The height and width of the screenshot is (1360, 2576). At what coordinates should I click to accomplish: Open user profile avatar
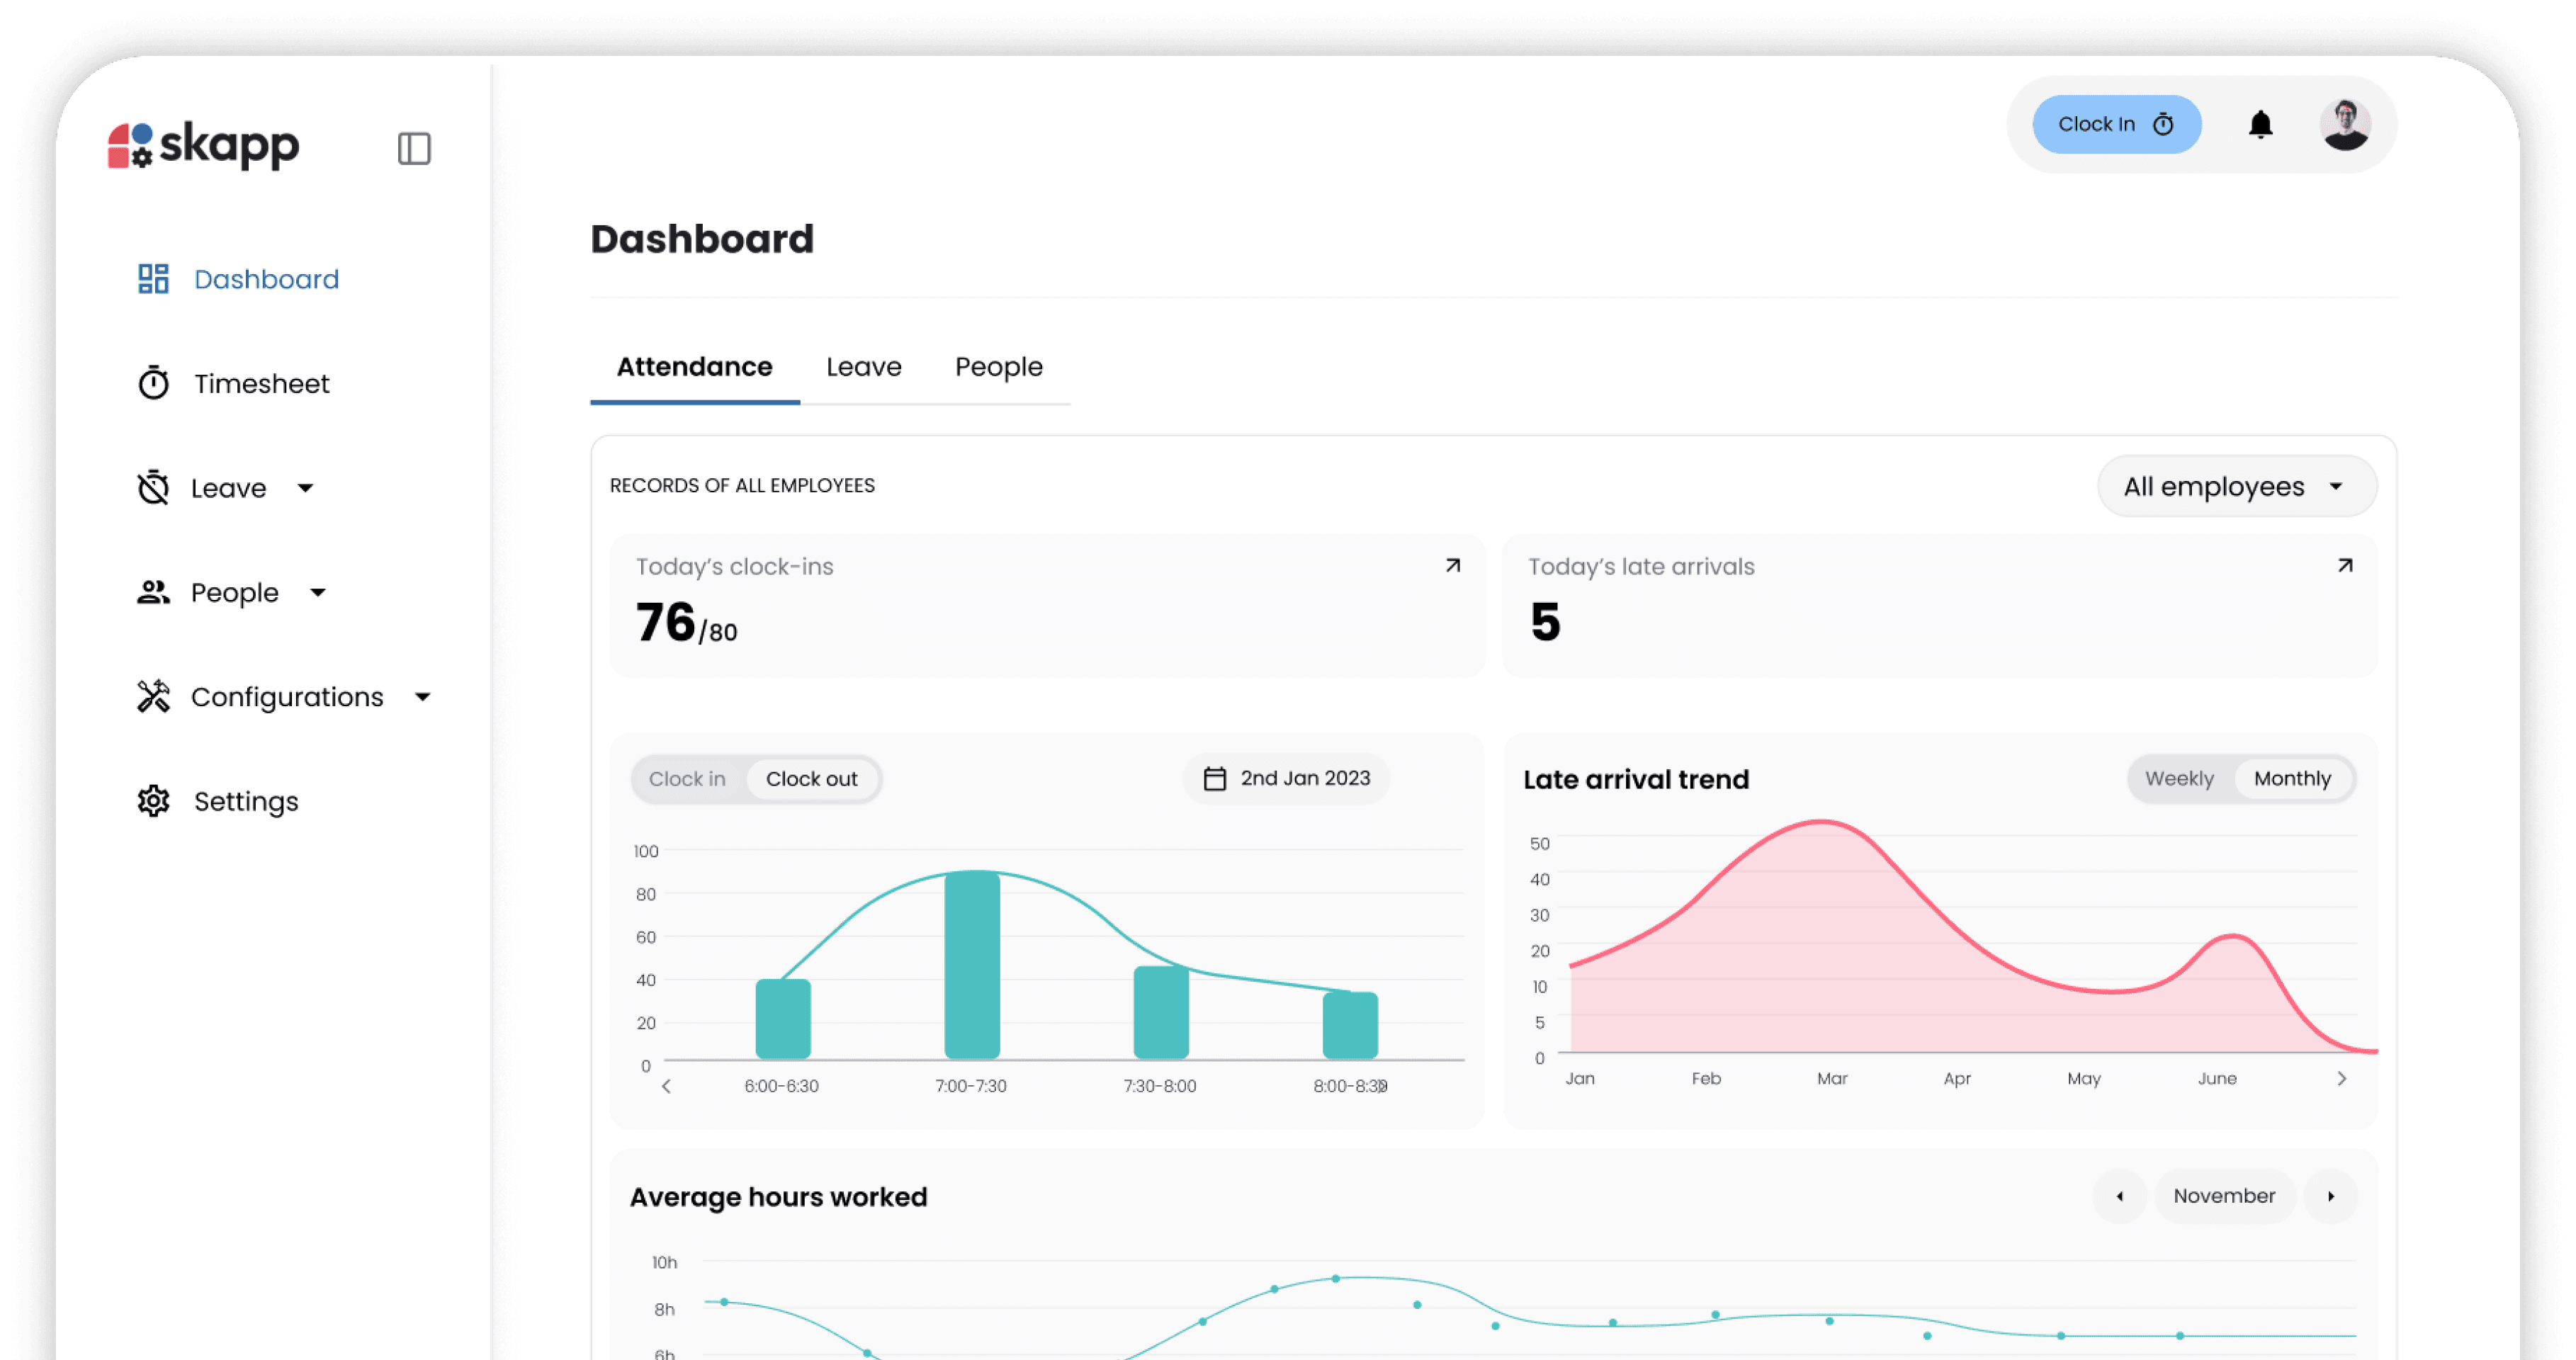coord(2345,125)
